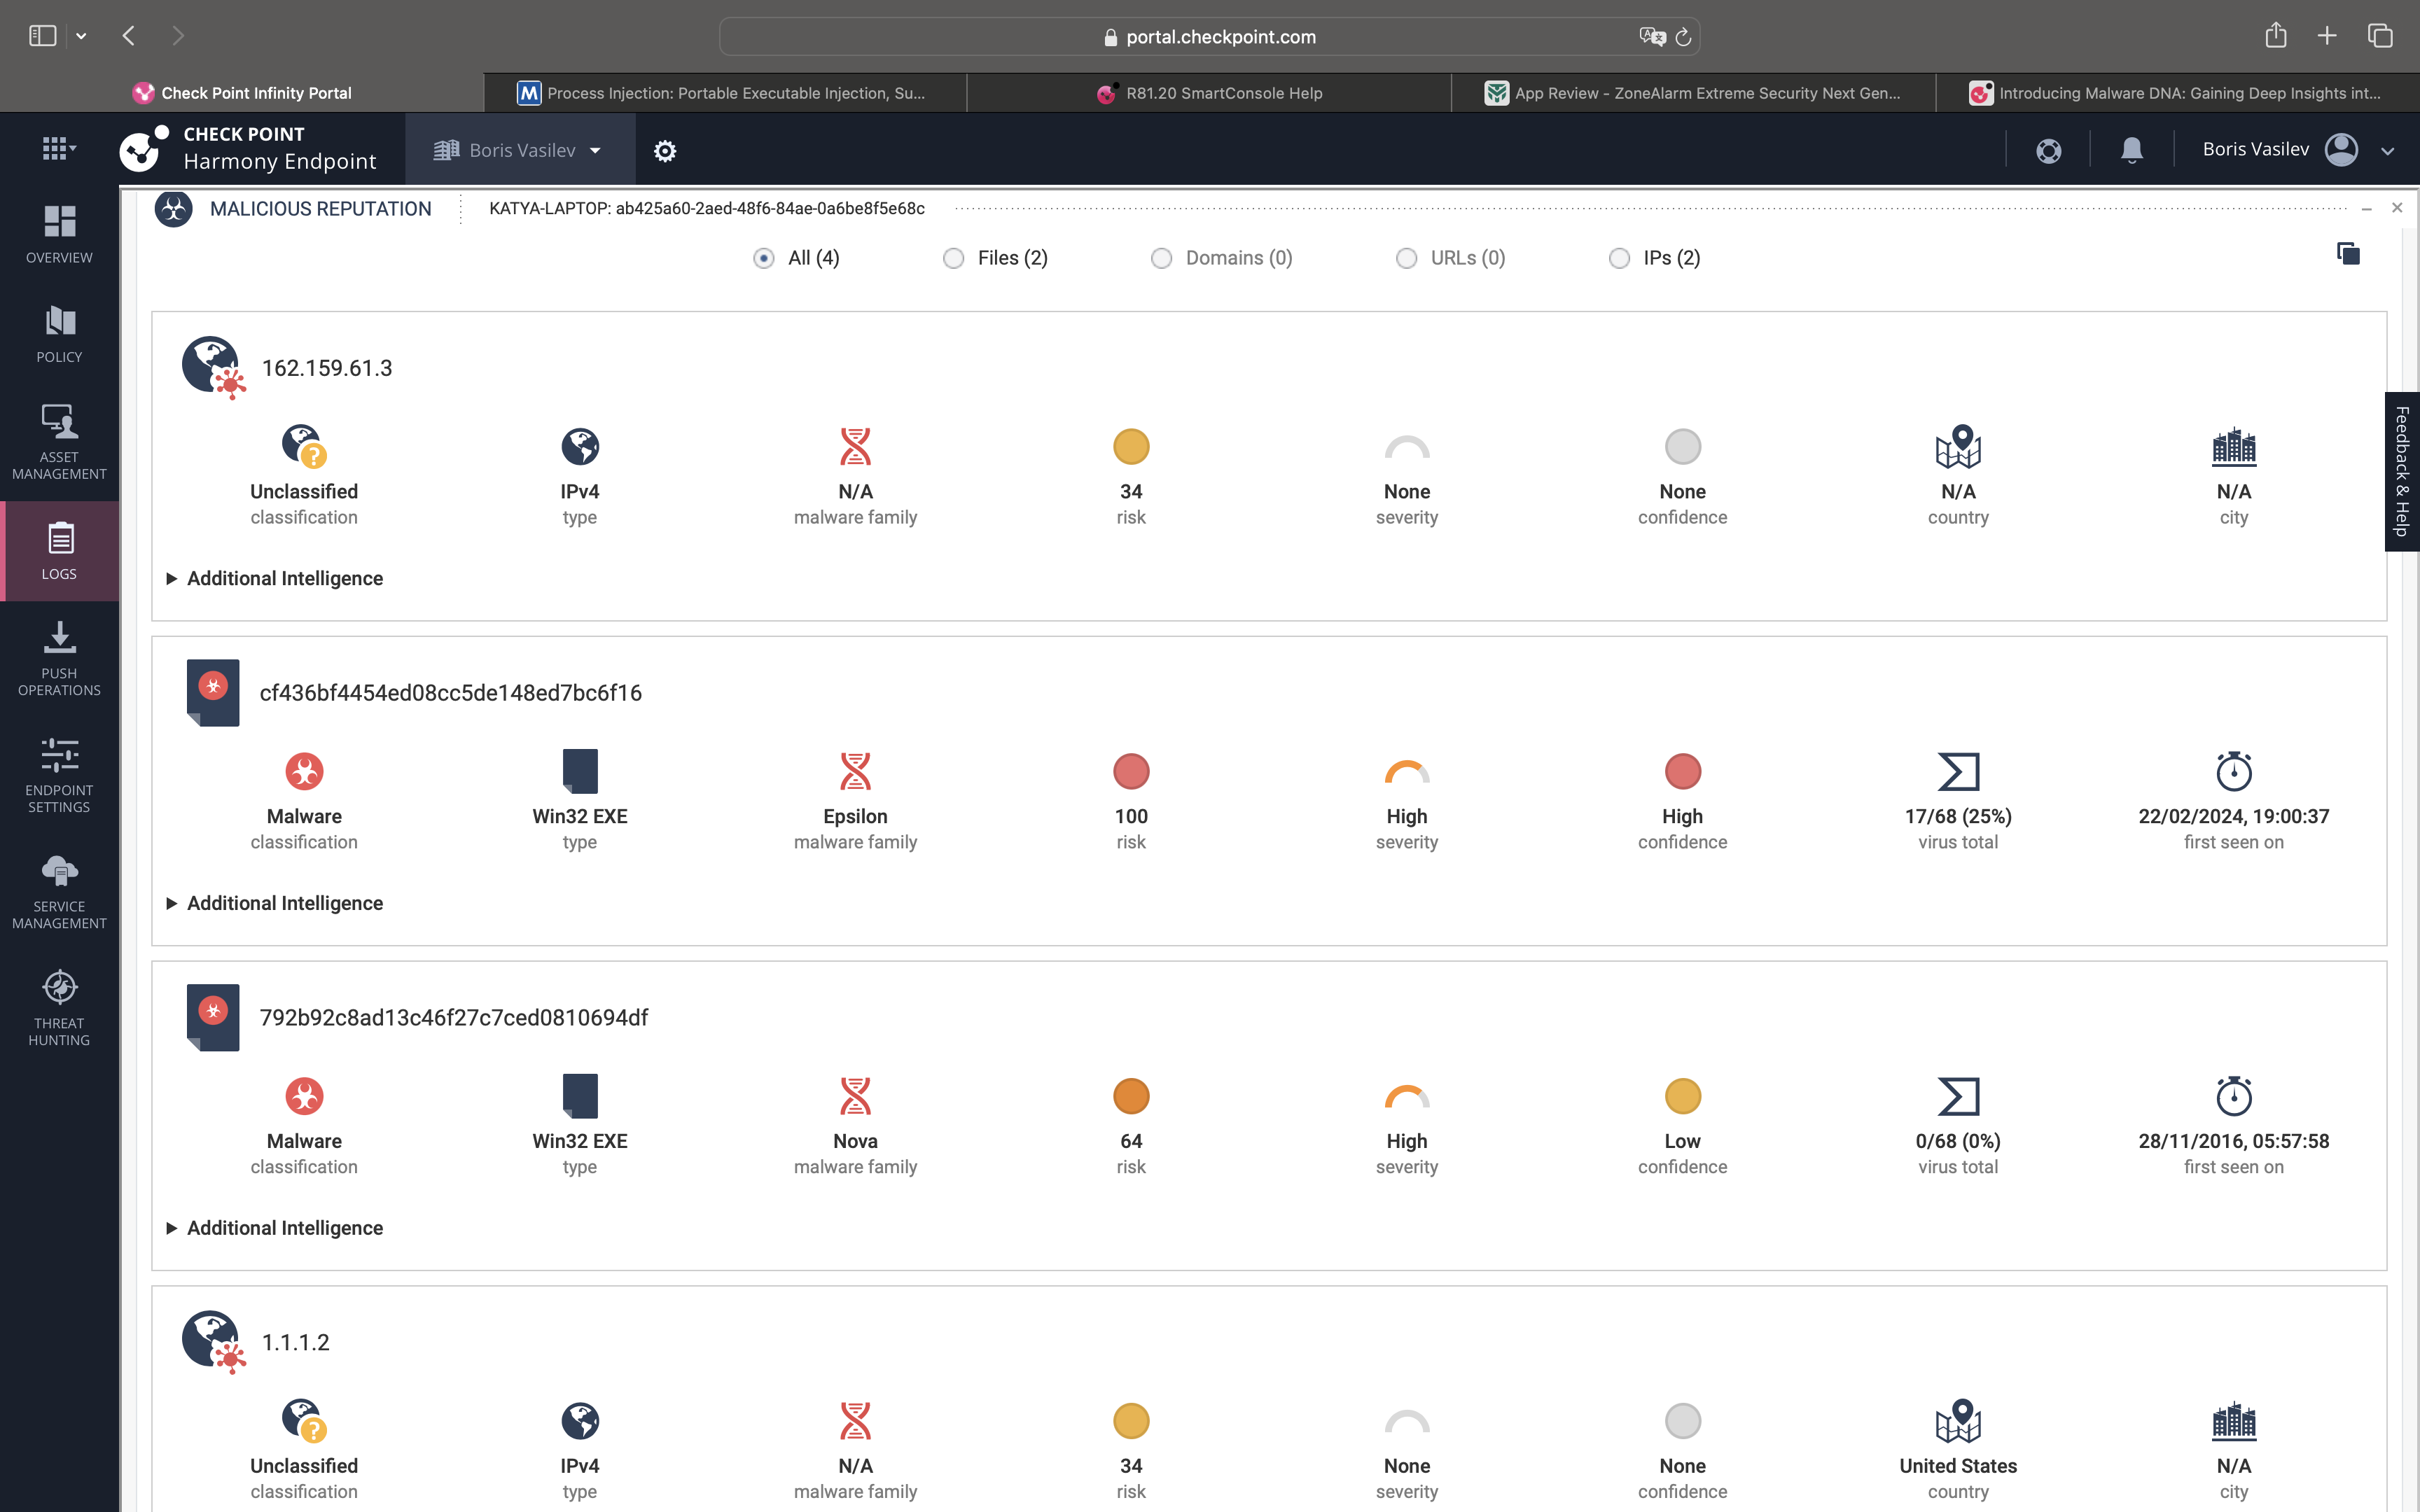Select the All (4) radio button
The height and width of the screenshot is (1512, 2420).
(x=764, y=258)
